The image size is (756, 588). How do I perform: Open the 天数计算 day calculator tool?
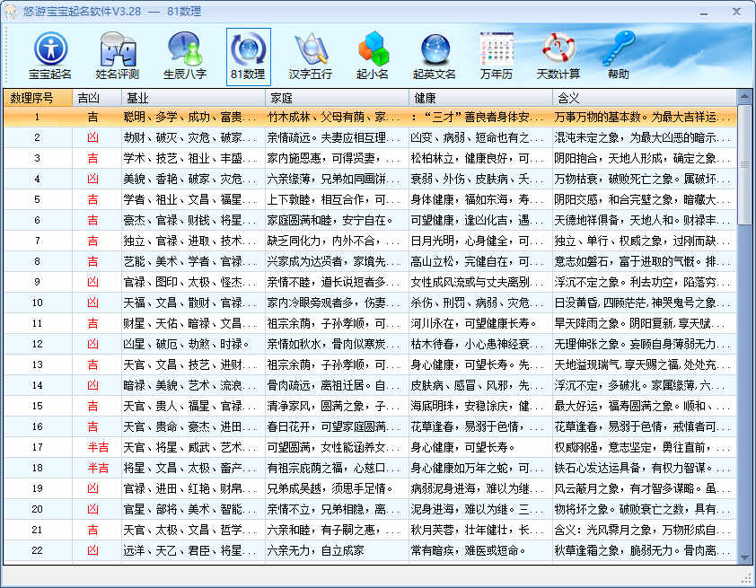tap(558, 49)
